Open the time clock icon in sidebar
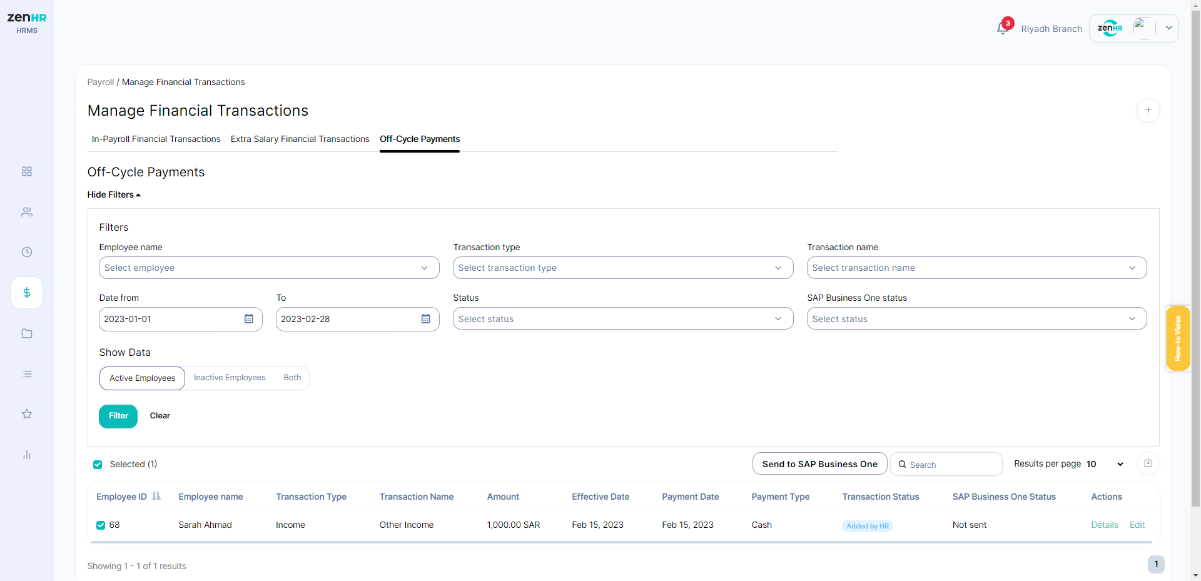 [x=27, y=252]
